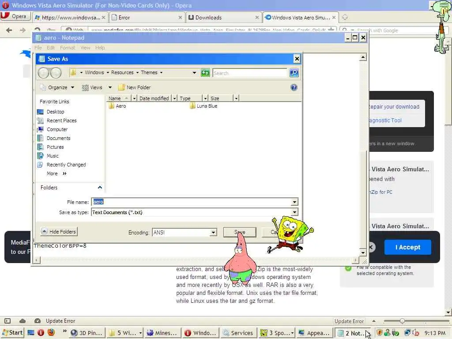Image resolution: width=452 pixels, height=339 pixels.
Task: Open the Opera main menu button
Action: pyautogui.click(x=15, y=16)
